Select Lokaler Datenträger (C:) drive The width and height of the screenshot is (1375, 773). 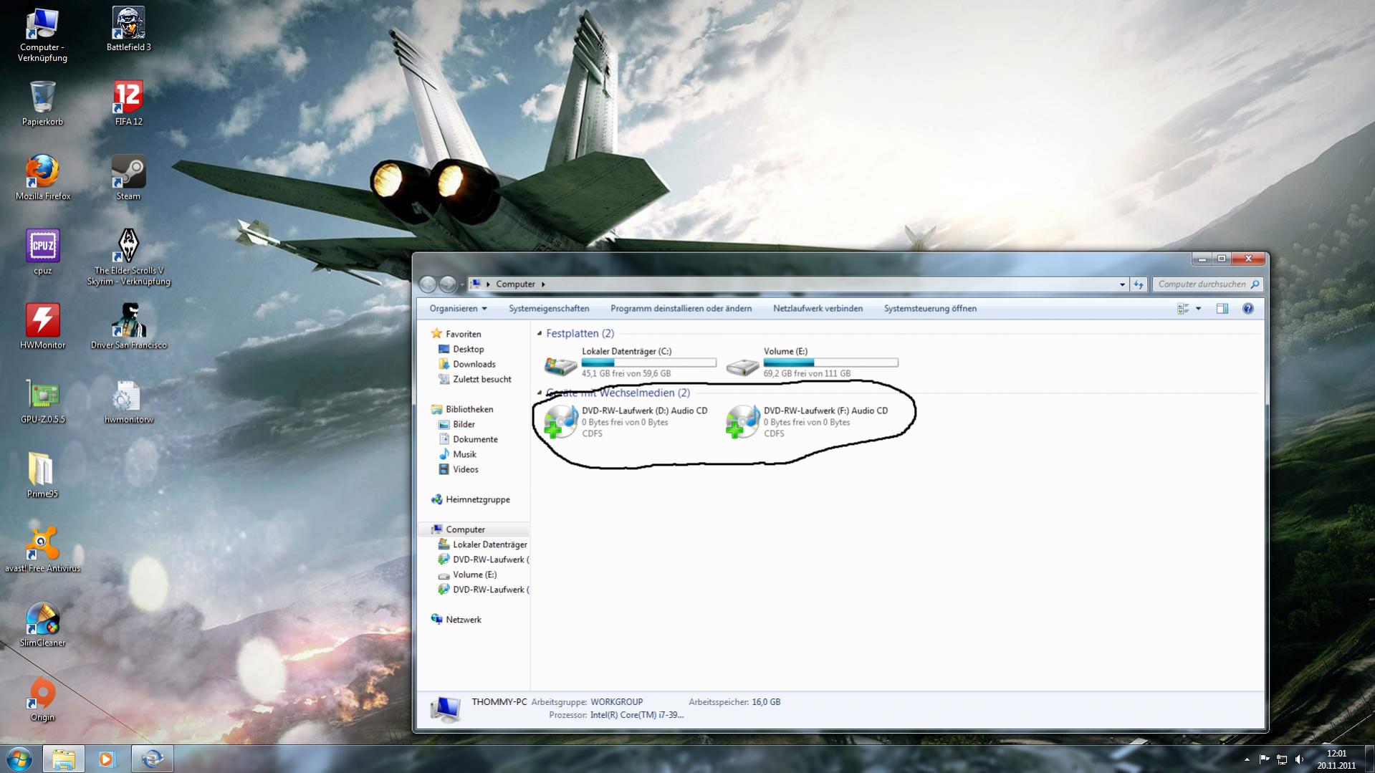[630, 363]
